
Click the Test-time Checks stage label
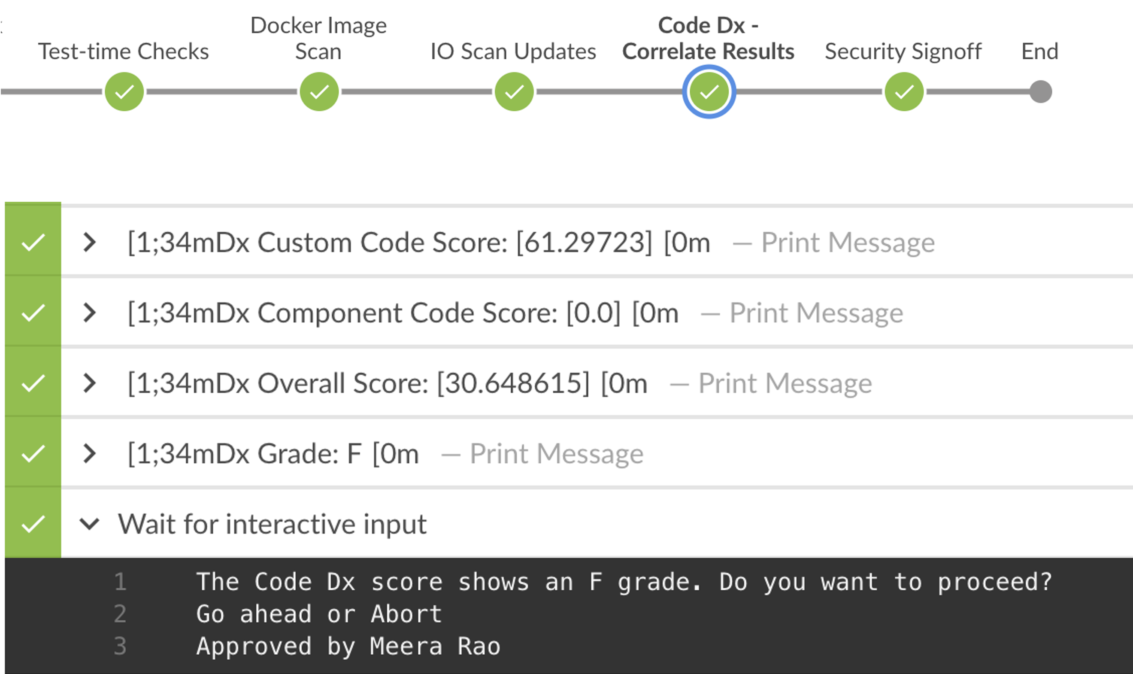tap(124, 52)
